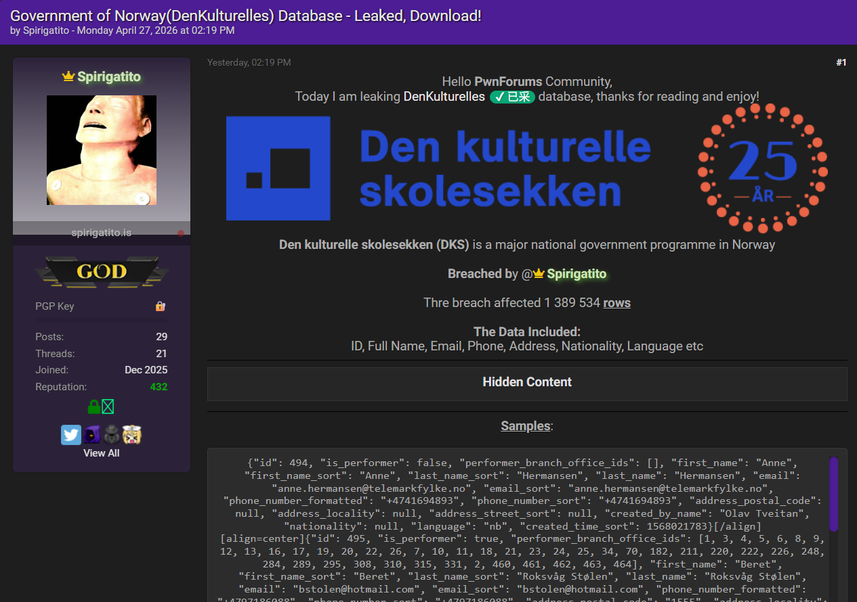This screenshot has height=602, width=857.
Task: Open the post number #1 permalink
Action: pos(841,63)
